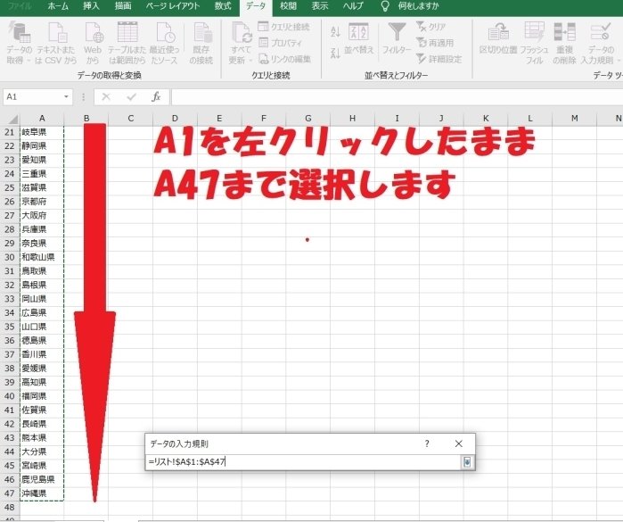Viewport: 623px width, 522px height.
Task: Switch to the 描画 tab
Action: (x=123, y=6)
